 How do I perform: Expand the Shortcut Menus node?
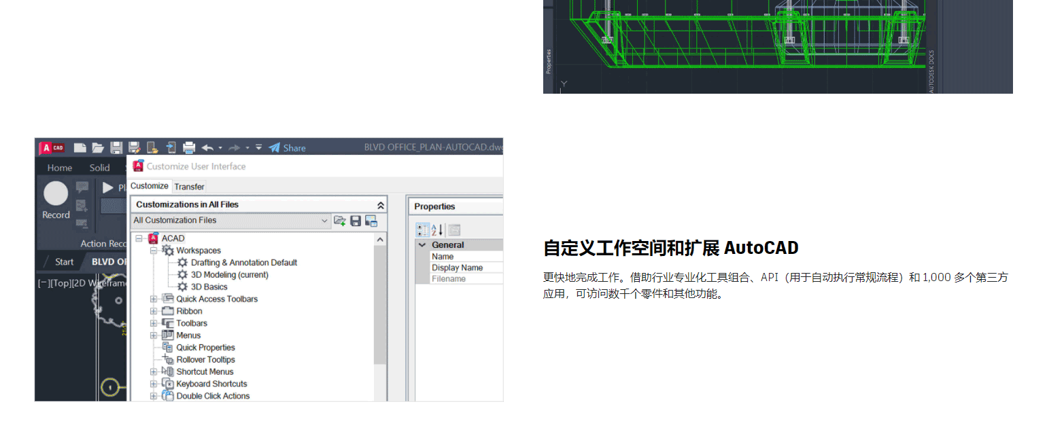pos(154,372)
